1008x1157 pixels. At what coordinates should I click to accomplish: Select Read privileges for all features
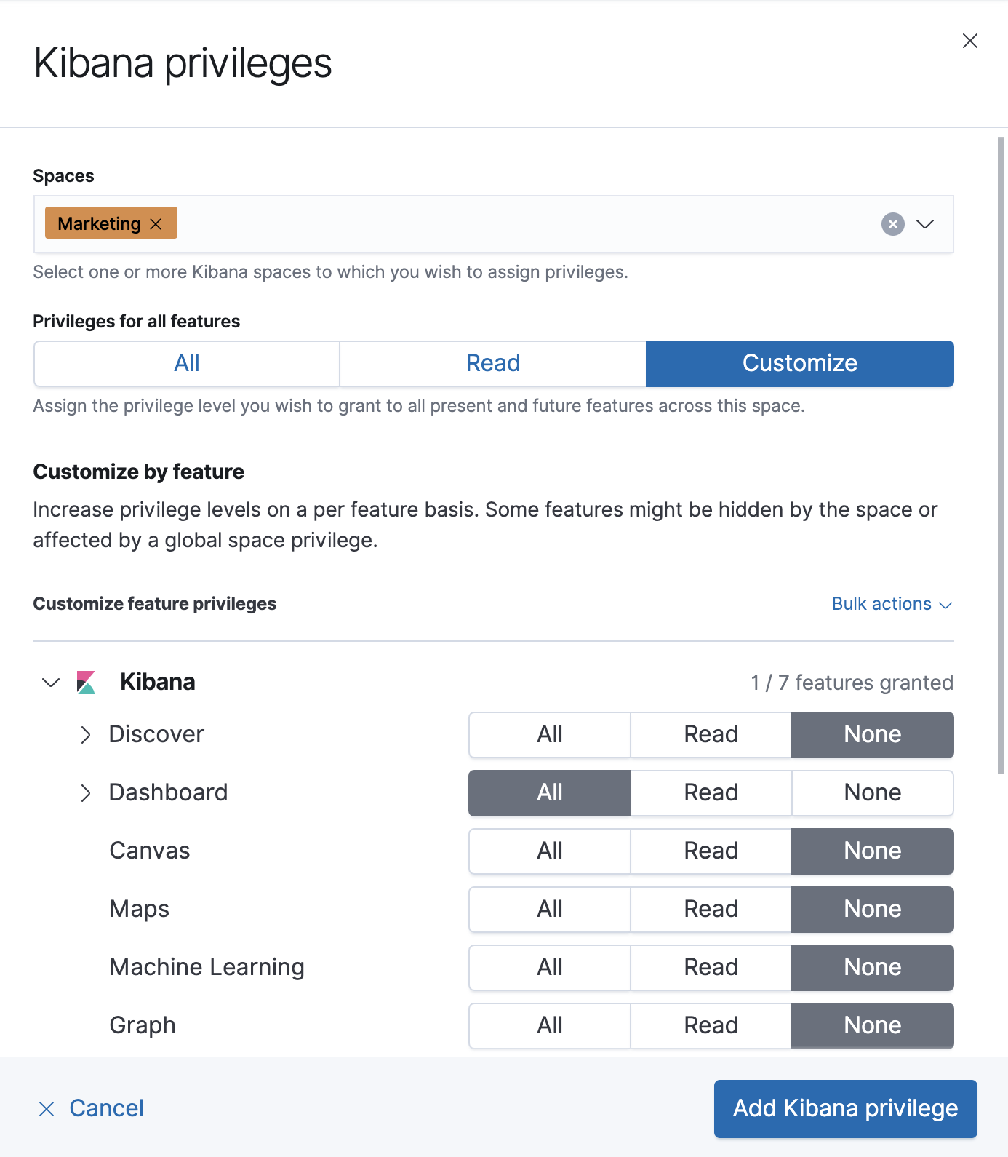[x=493, y=364]
